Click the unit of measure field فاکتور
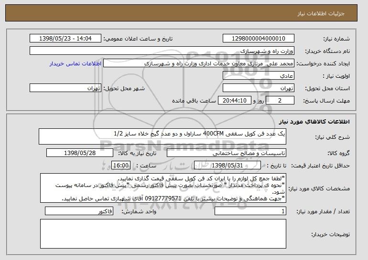368x260 pixels. coord(79,211)
